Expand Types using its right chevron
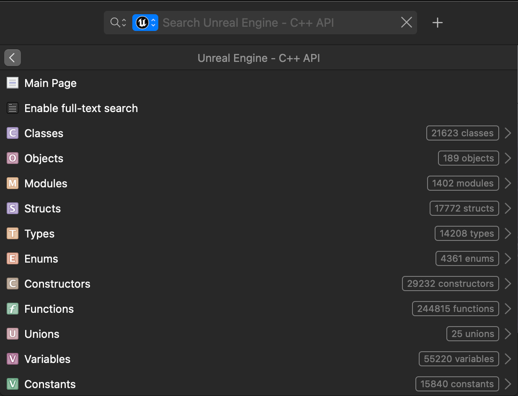 click(x=508, y=234)
